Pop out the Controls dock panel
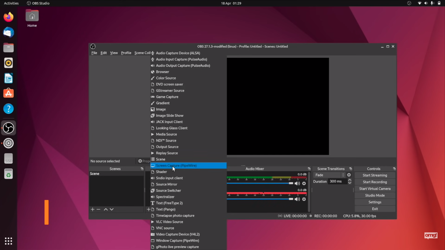The width and height of the screenshot is (445, 250). (x=394, y=169)
